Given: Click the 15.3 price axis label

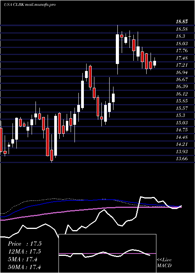Looking at the screenshot, I should [181, 115].
